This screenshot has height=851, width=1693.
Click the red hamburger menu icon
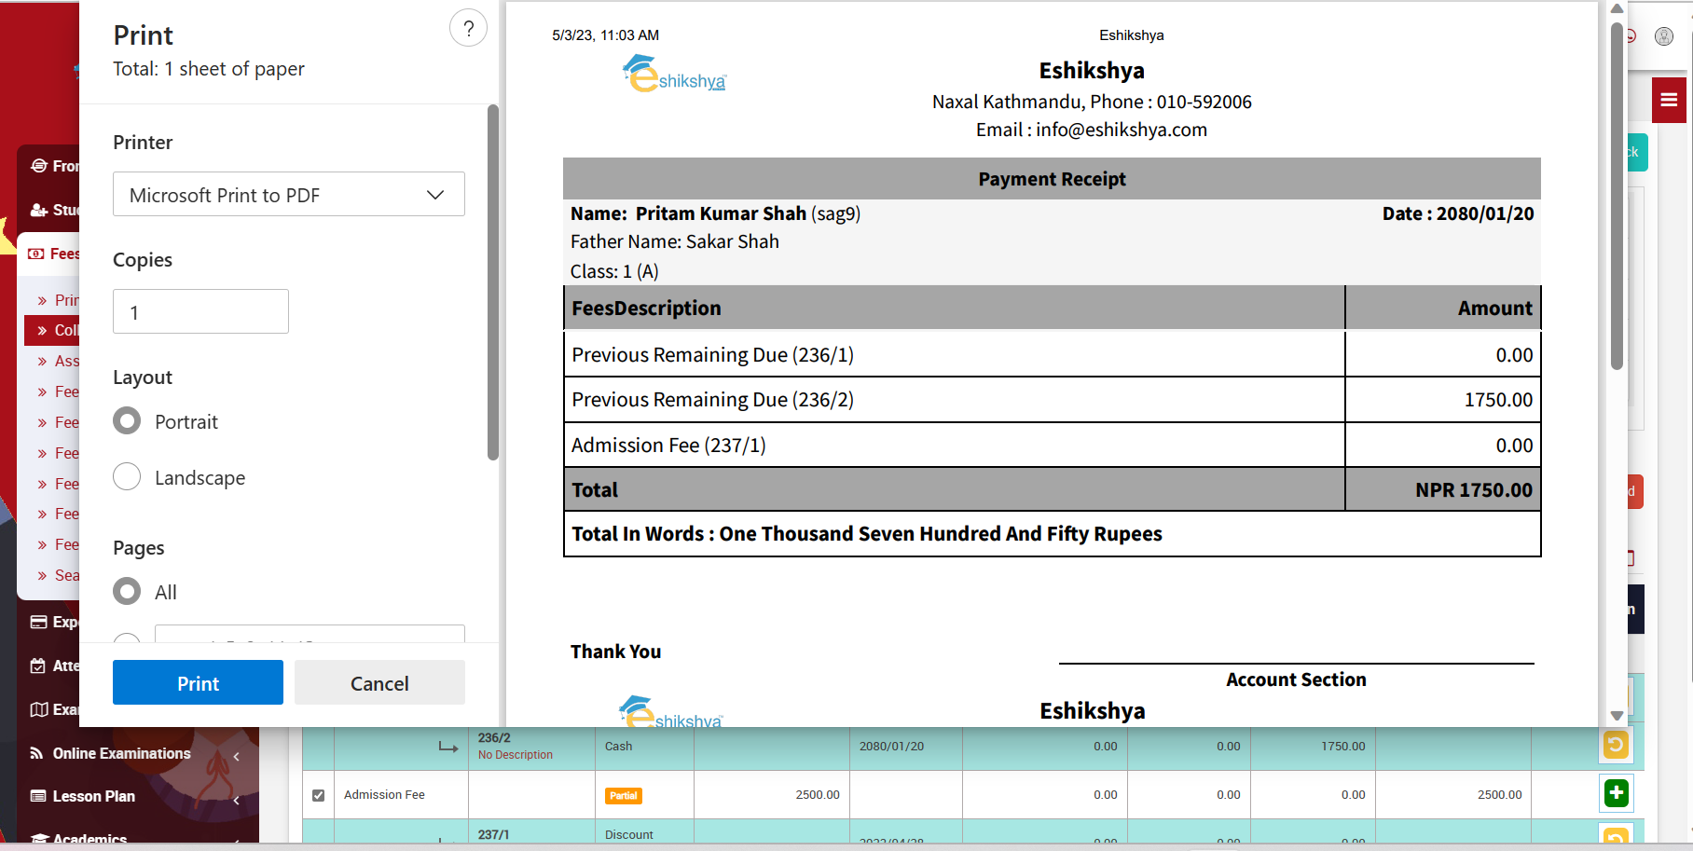(x=1669, y=100)
